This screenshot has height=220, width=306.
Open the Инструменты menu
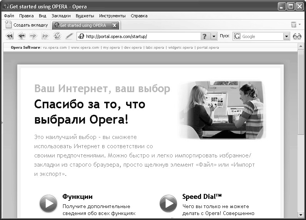tap(112, 16)
